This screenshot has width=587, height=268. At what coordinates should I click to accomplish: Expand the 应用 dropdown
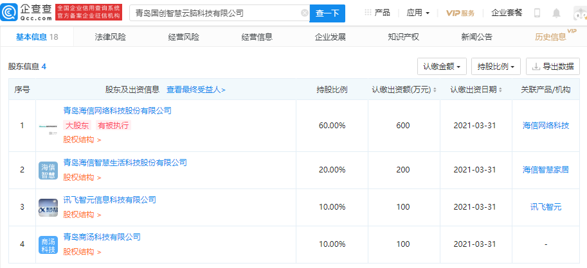click(x=418, y=13)
